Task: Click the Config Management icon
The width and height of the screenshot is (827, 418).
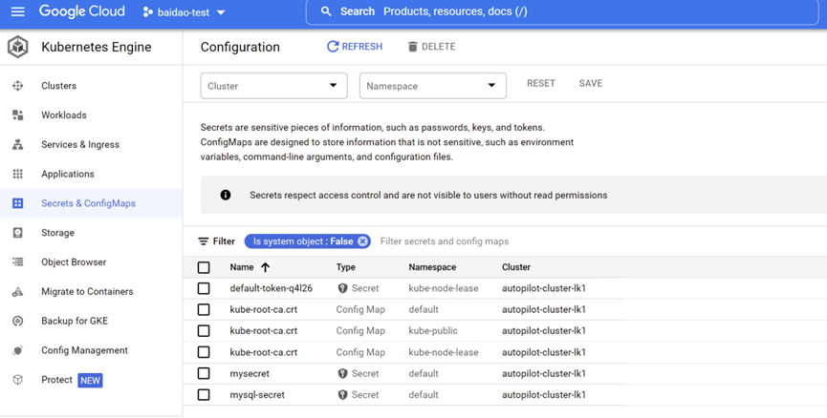Action: pyautogui.click(x=18, y=350)
